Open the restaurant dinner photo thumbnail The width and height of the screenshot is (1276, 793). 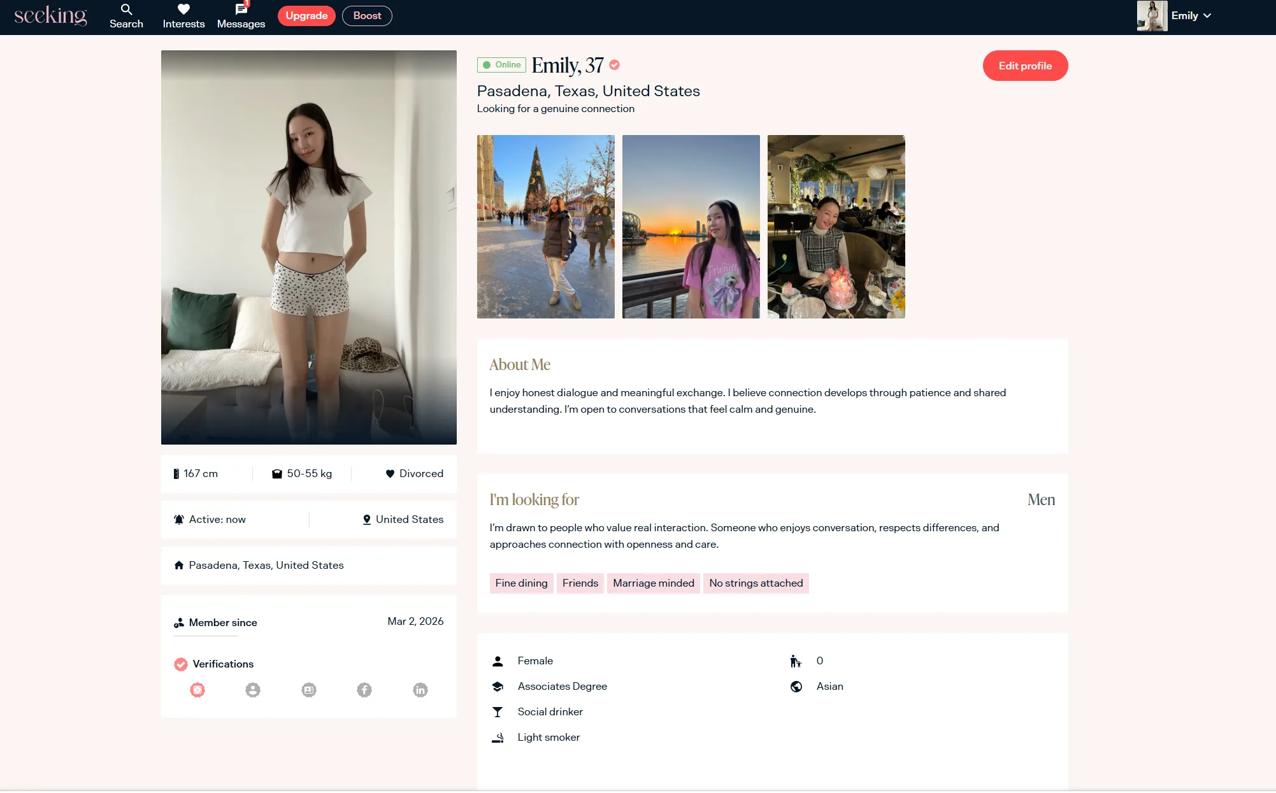click(836, 227)
